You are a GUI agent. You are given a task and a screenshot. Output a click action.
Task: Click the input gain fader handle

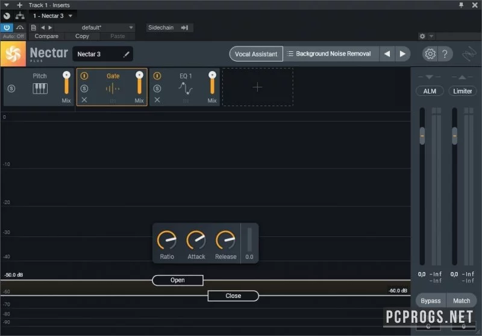422,136
